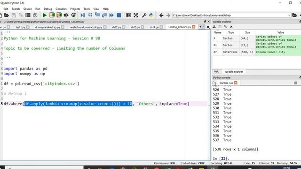Switch to the dummyvariabletrap.py tab
301x169 pixels.
(48, 27)
